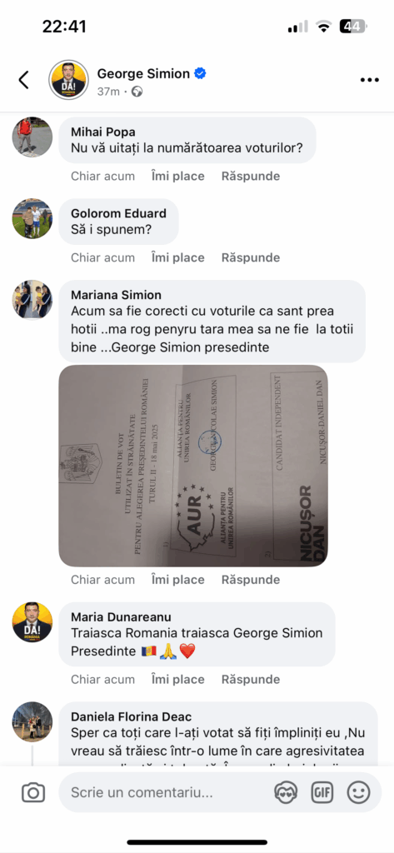
Task: Open the GIF picker
Action: pos(322,793)
